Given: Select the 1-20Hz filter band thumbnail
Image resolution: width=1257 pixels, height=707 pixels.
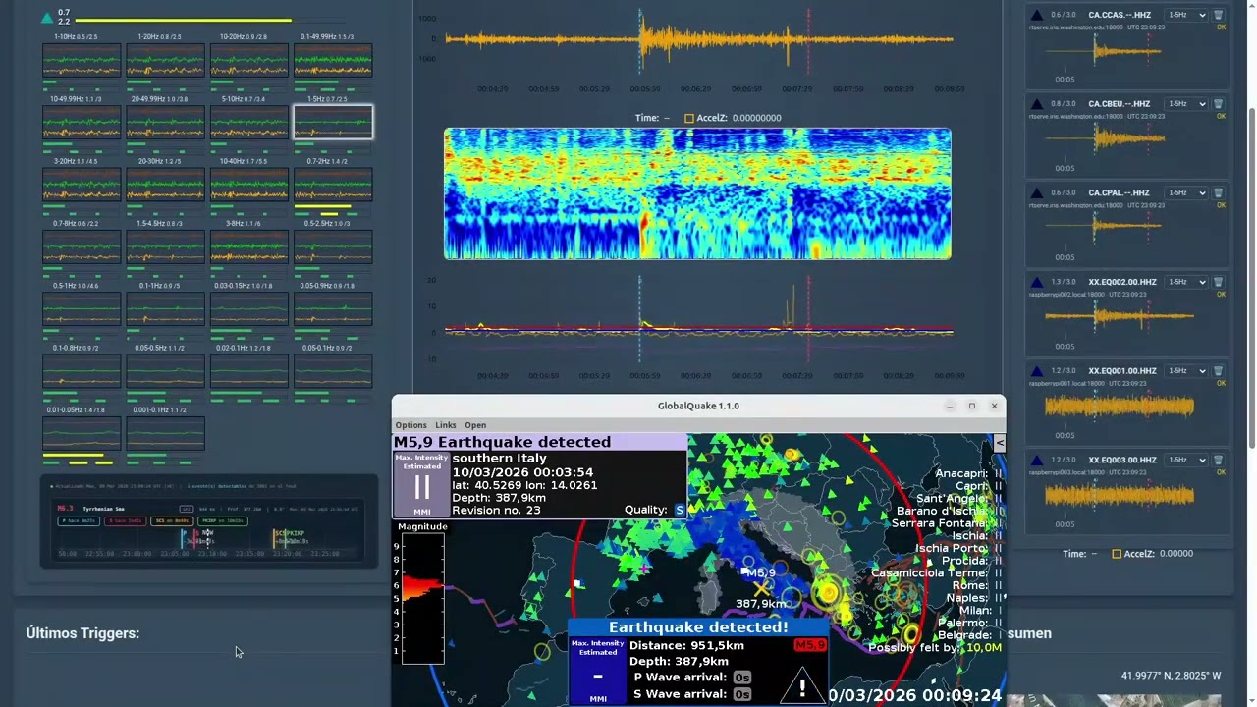Looking at the screenshot, I should tap(165, 61).
